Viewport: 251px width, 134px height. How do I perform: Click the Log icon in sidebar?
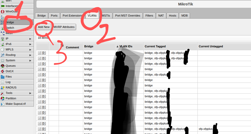point(3,82)
